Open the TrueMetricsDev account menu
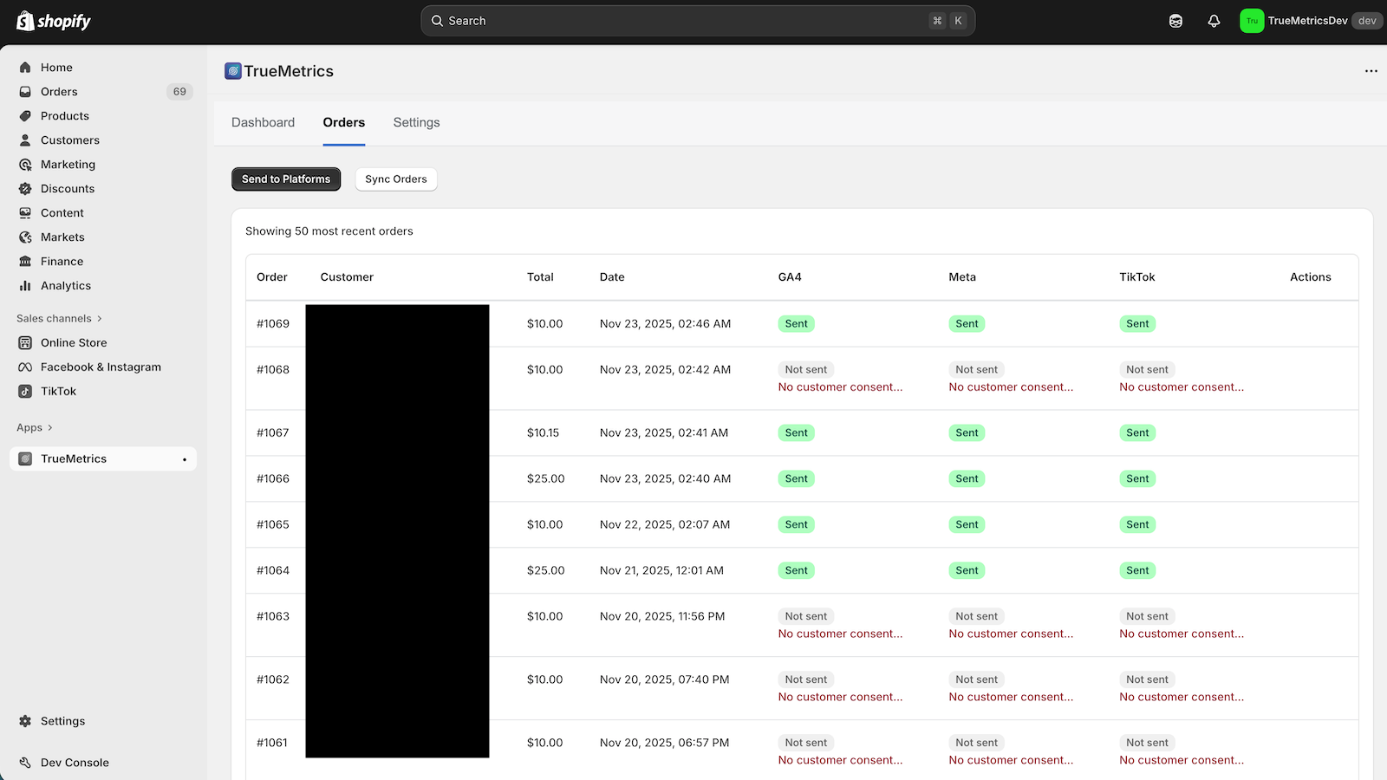The image size is (1387, 780). pos(1309,21)
